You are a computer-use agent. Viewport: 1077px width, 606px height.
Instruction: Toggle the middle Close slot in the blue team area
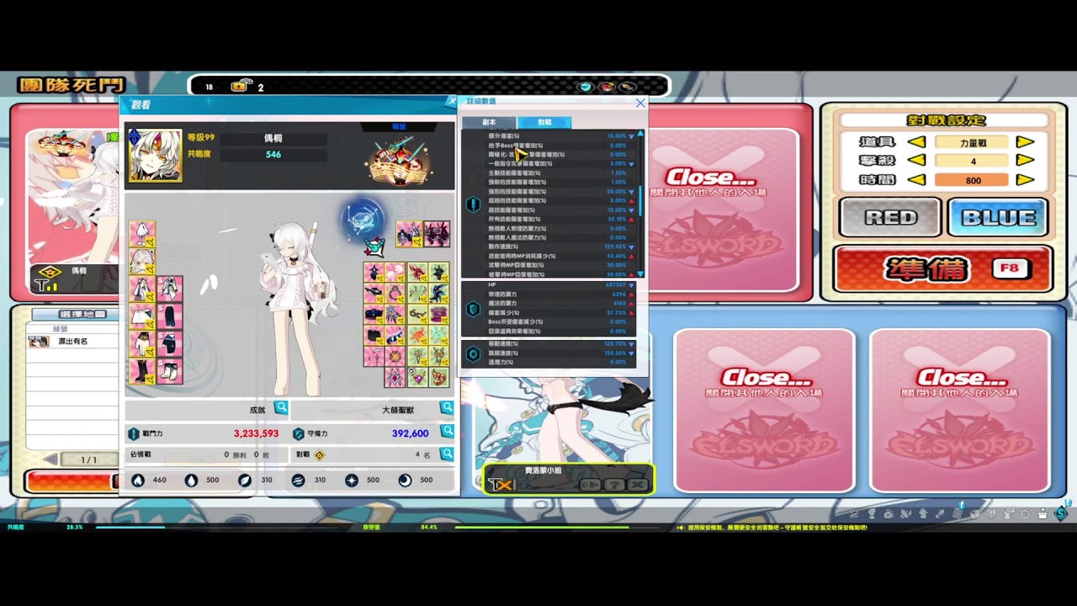coord(765,410)
